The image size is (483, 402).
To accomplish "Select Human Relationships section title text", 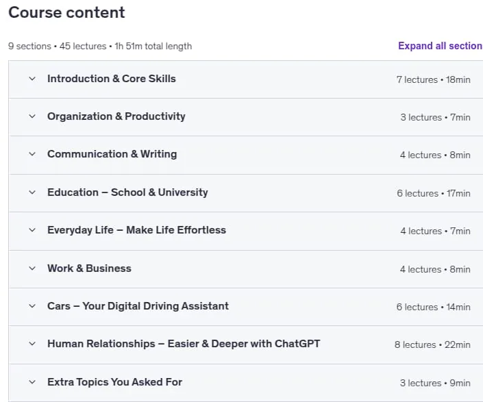I will (184, 344).
